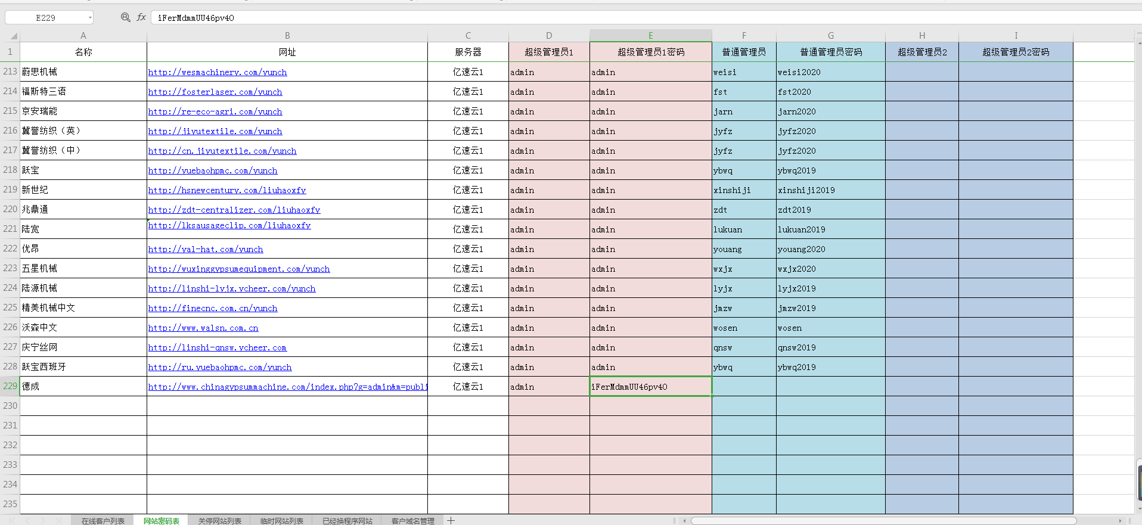1142x525 pixels.
Task: Click the Select All corner triangle
Action: point(13,36)
